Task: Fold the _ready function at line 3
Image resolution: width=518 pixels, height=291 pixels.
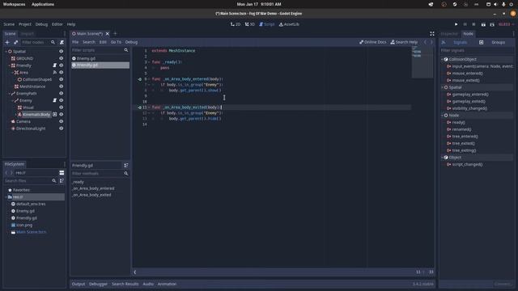Action: (149, 62)
